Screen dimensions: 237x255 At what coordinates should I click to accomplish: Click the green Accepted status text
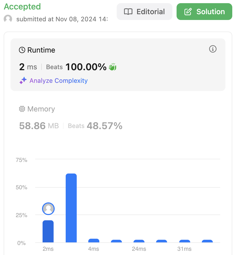click(22, 7)
